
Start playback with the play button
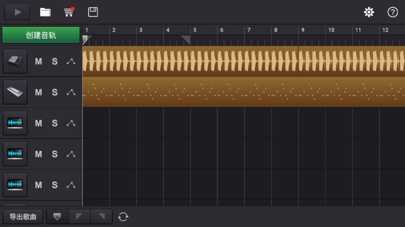click(17, 12)
